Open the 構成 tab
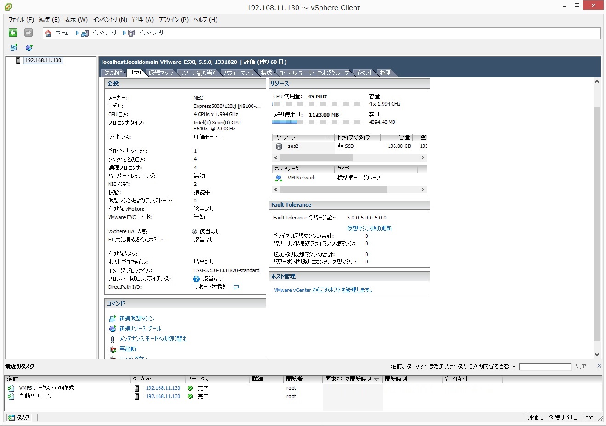The image size is (606, 426). click(x=266, y=73)
